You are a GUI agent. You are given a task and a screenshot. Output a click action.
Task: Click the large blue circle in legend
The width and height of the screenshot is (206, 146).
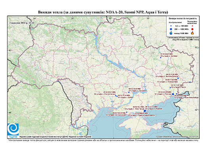pyautogui.click(x=171, y=29)
